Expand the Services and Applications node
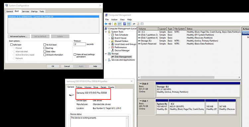 106,60
